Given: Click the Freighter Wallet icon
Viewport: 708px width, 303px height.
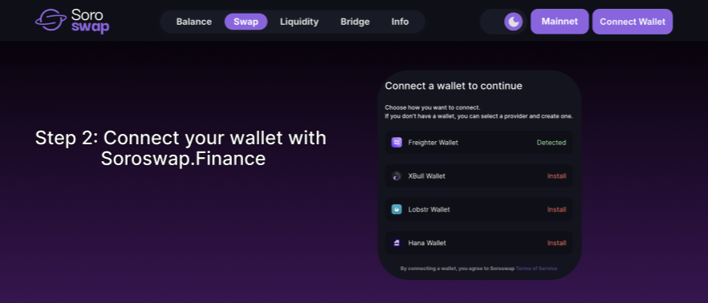Looking at the screenshot, I should coord(397,143).
